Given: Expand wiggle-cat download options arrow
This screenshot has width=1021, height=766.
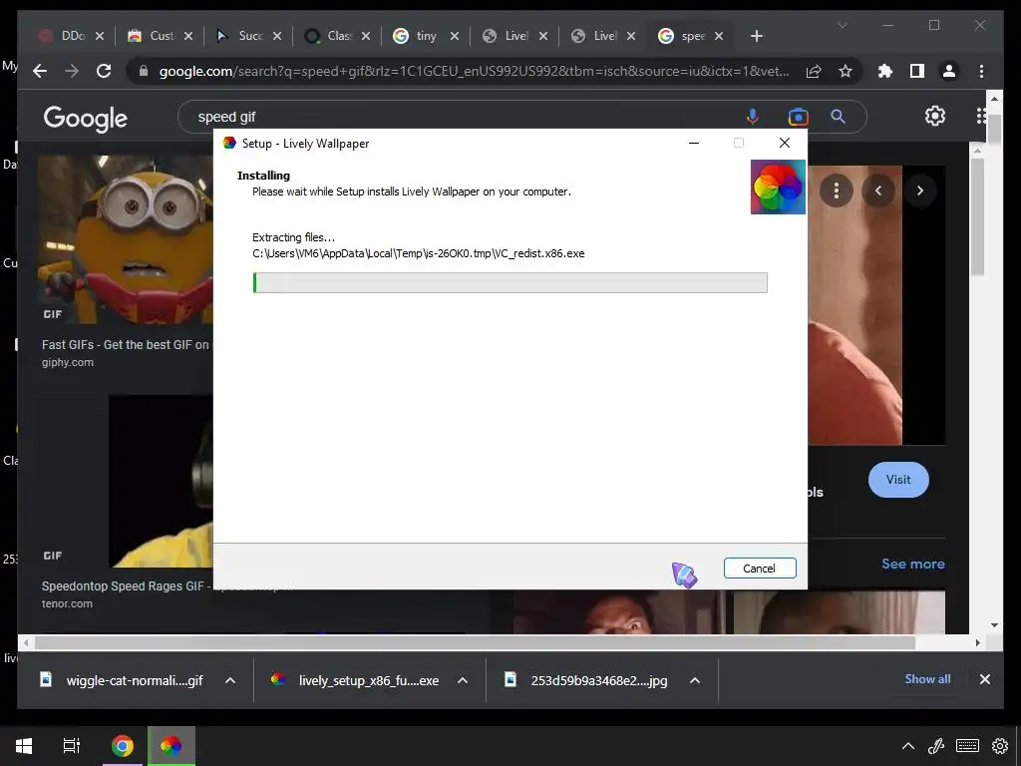Looking at the screenshot, I should [230, 680].
